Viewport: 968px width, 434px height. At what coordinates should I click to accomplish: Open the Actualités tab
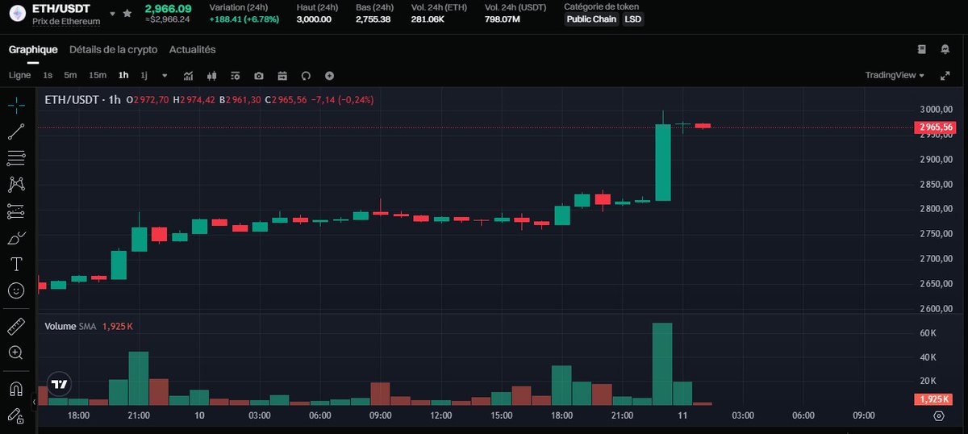point(192,49)
